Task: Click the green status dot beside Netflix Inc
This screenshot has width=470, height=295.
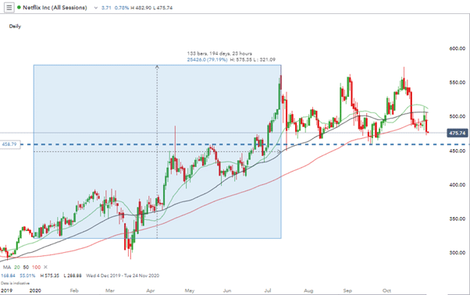Action: pos(19,8)
